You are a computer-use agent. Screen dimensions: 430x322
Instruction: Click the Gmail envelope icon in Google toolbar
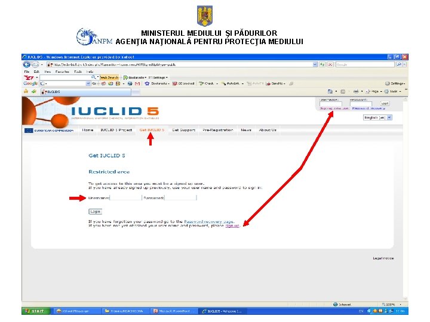pyautogui.click(x=137, y=83)
